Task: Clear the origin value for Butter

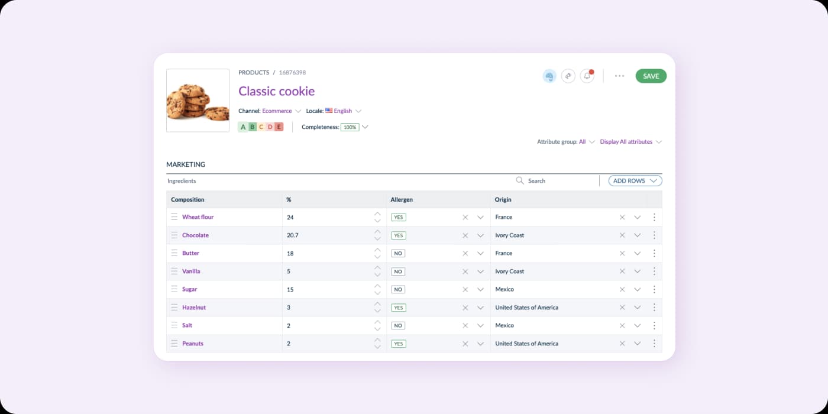Action: (622, 253)
